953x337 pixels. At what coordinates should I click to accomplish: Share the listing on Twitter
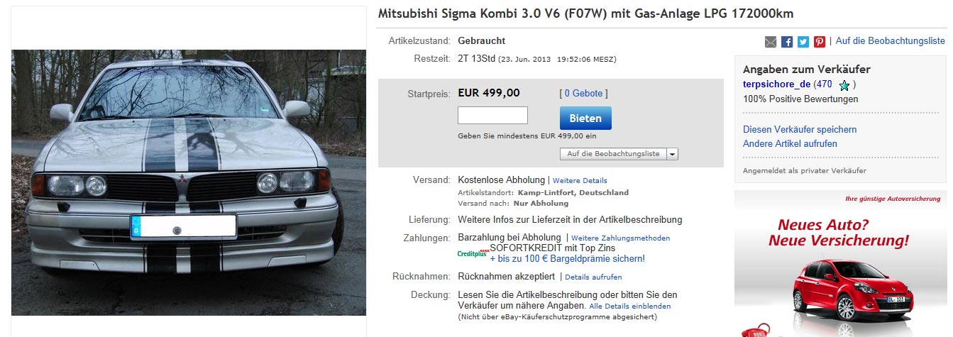pyautogui.click(x=803, y=42)
